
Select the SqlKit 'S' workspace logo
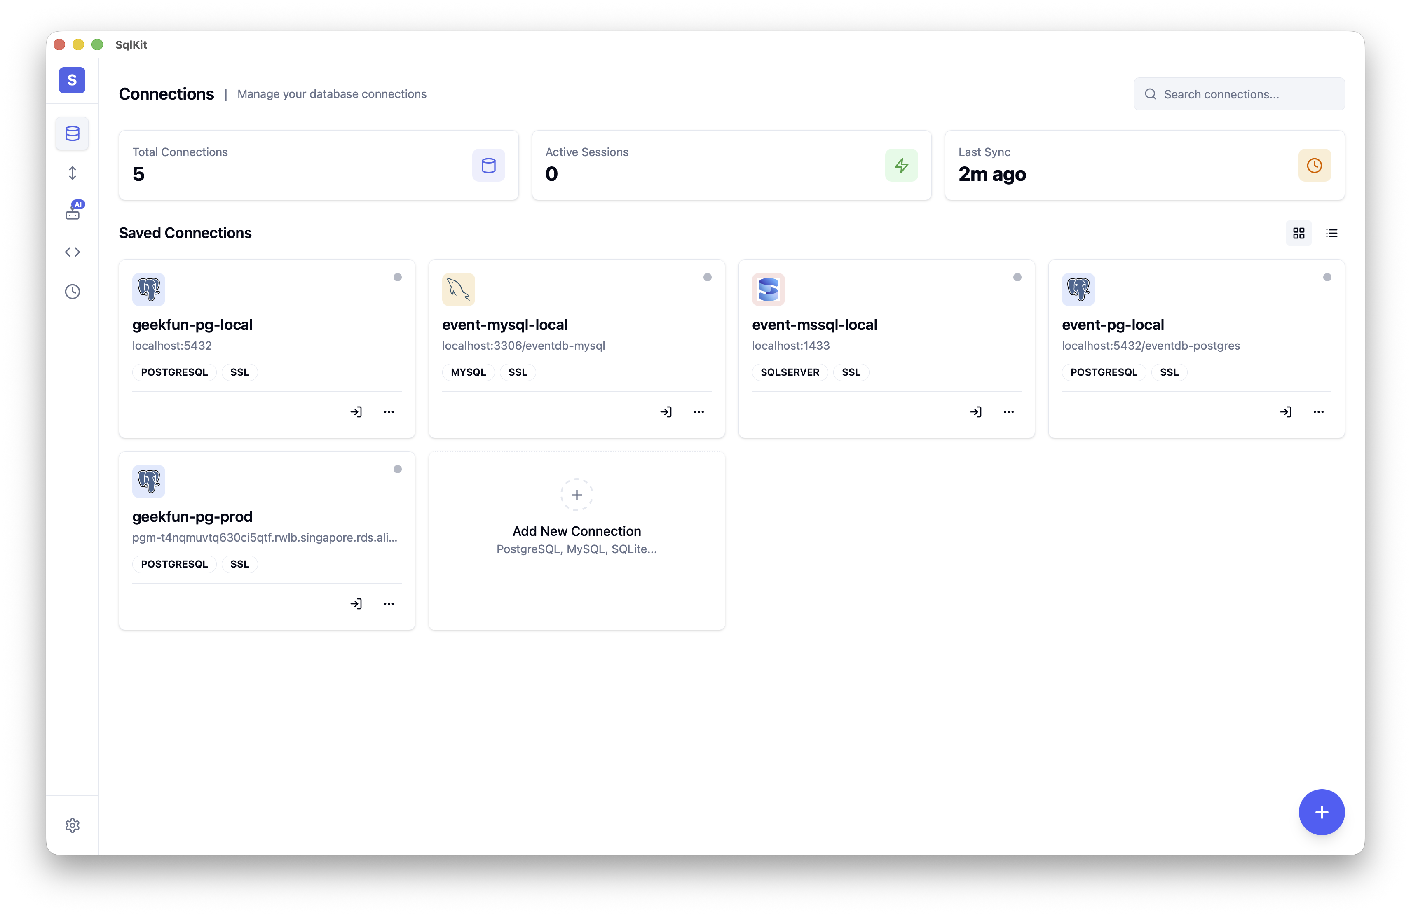click(72, 80)
